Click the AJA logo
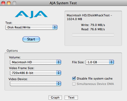Screen dimensions: 127x101 tap(31, 14)
